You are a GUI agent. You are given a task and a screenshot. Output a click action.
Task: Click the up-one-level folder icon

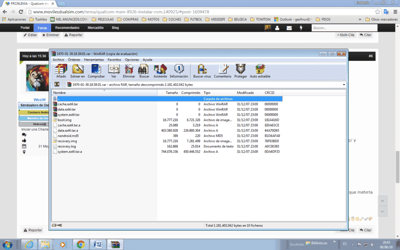[57, 85]
